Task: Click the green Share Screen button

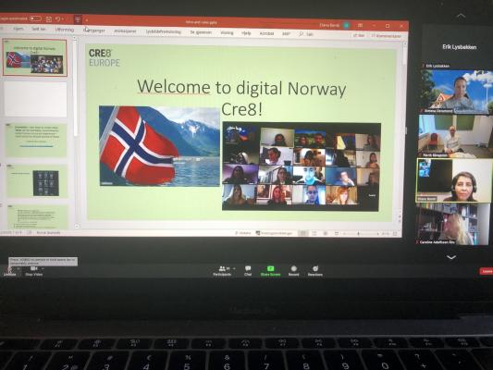Action: pos(270,271)
